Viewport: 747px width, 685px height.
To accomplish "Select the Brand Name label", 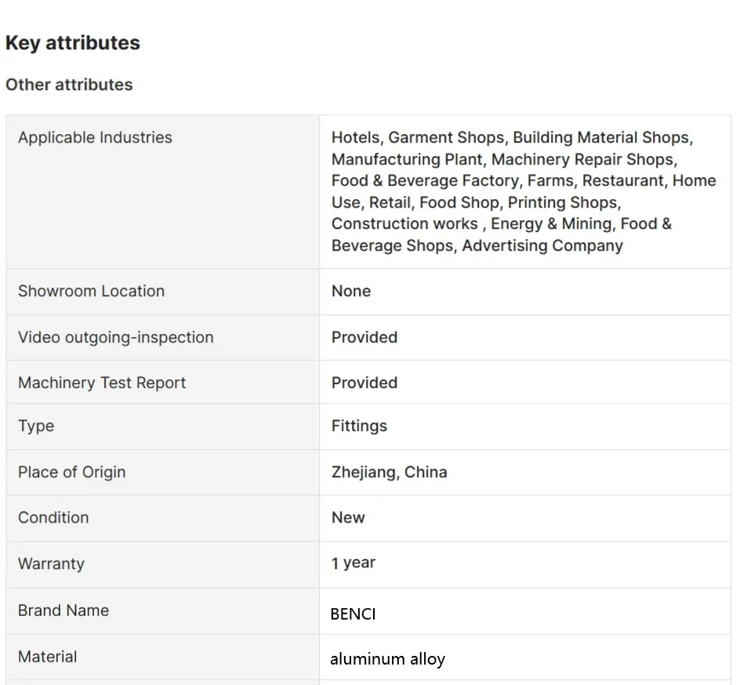I will [63, 610].
